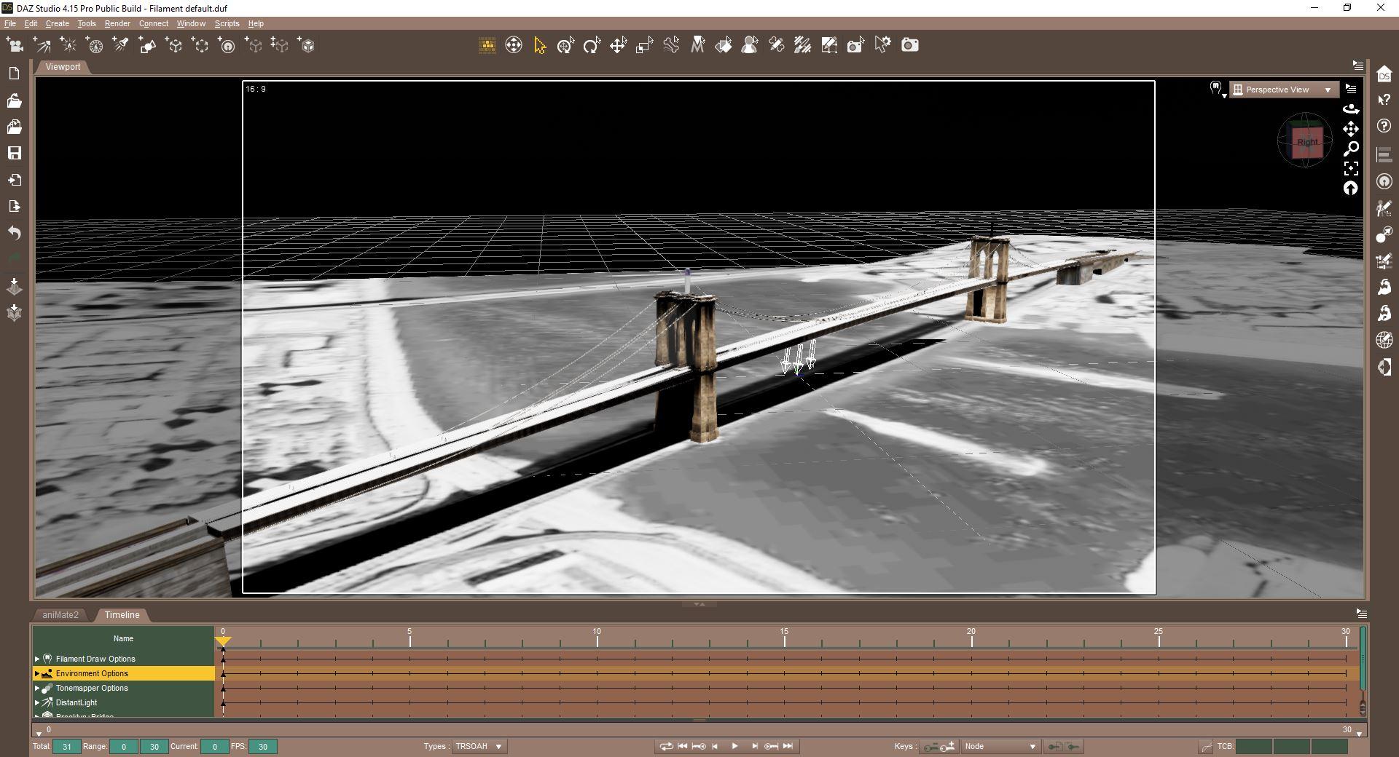Click the globe editor icon in right sidebar
The width and height of the screenshot is (1399, 757).
coord(1384,340)
